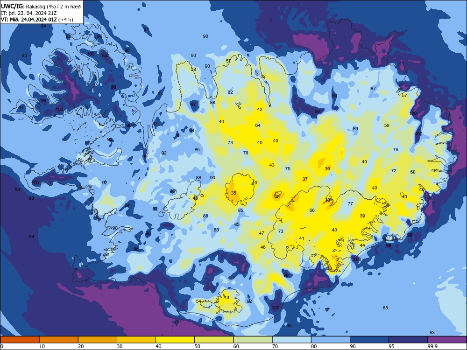Click the humidity value '47'
Viewport: 467px width, 350px height.
(262, 233)
